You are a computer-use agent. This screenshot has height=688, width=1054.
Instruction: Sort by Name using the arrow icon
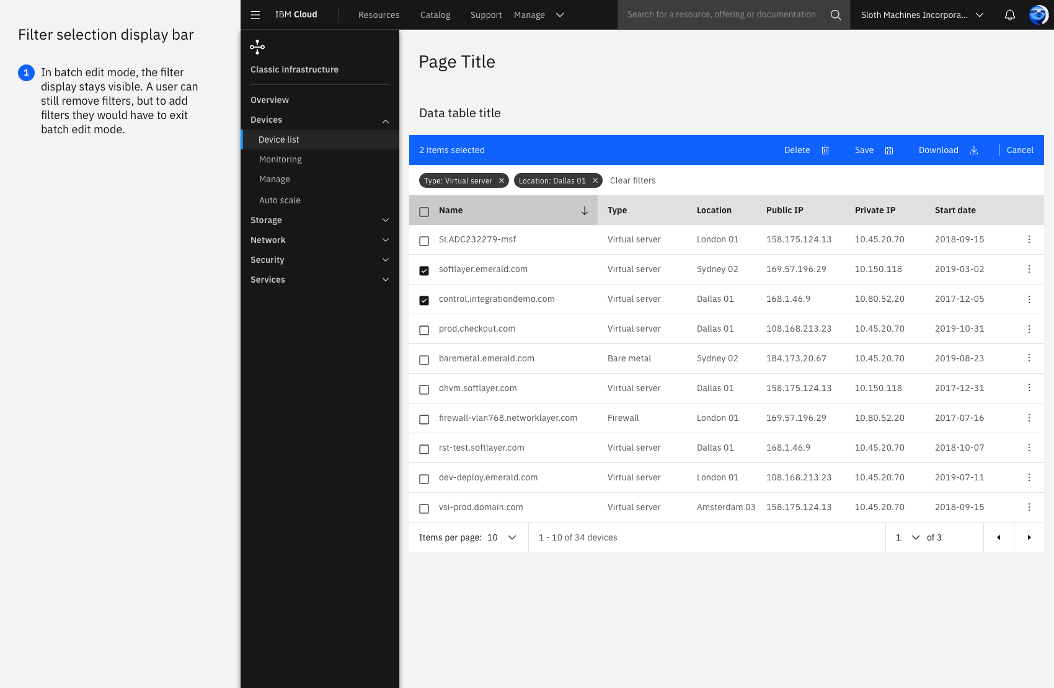tap(584, 211)
